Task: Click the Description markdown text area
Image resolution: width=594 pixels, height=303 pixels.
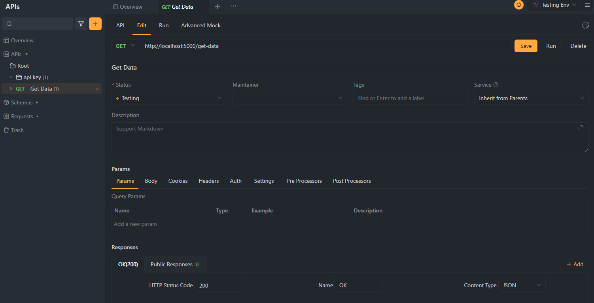Action: coord(350,137)
